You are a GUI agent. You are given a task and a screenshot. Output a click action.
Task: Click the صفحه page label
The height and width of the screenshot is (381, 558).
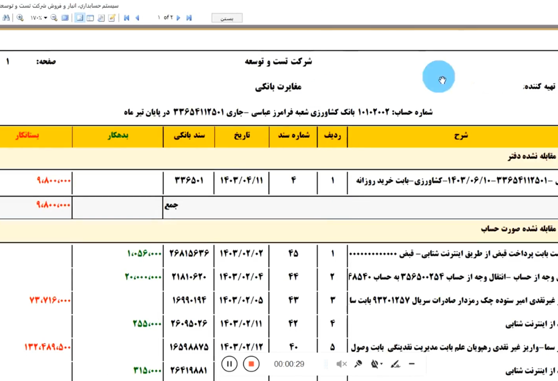click(46, 62)
